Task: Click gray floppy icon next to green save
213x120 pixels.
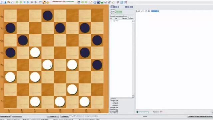Action: (x=106, y=2)
